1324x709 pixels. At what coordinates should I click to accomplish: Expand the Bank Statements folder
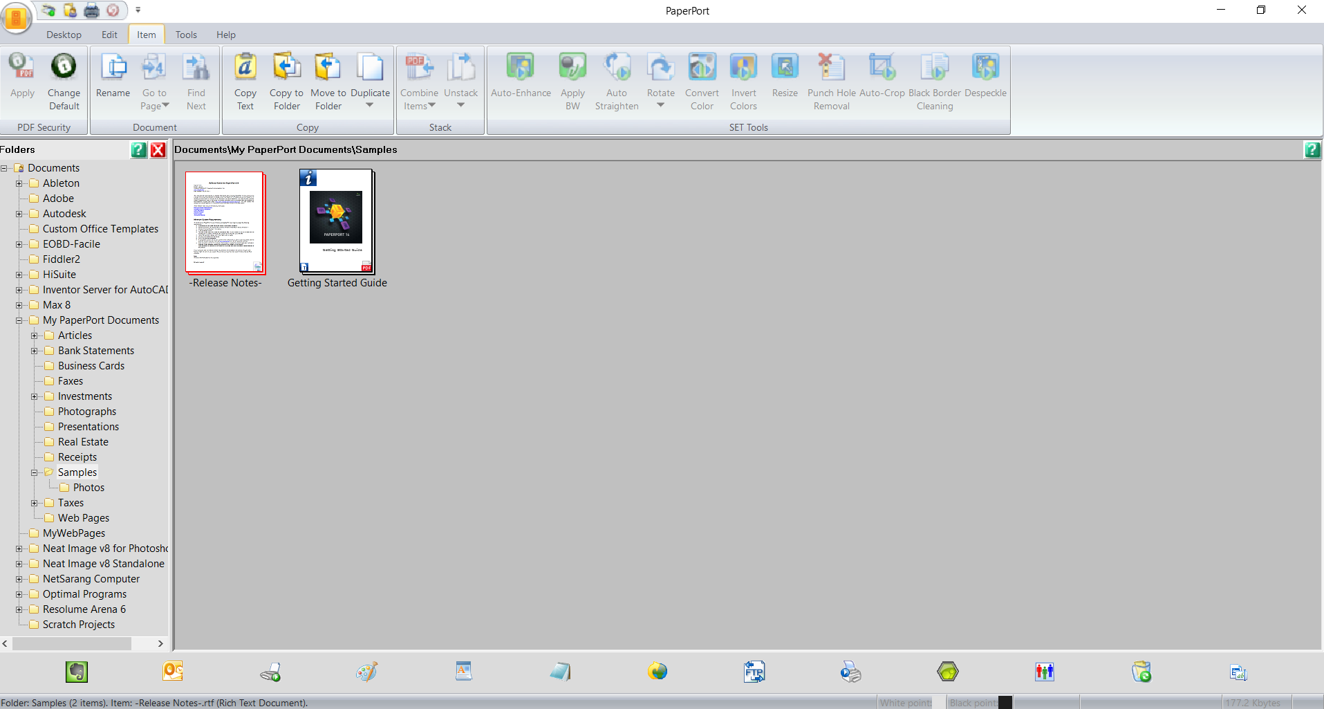[x=34, y=351]
